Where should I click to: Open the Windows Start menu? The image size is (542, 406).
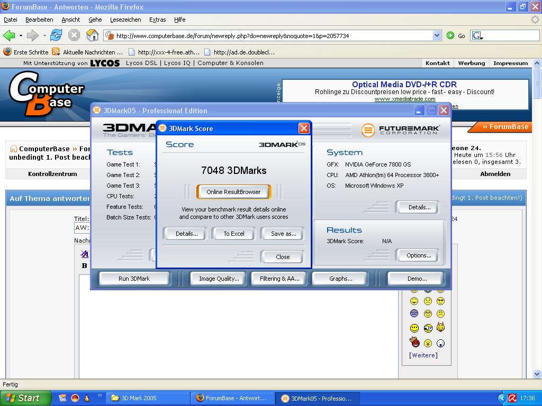coord(25,398)
